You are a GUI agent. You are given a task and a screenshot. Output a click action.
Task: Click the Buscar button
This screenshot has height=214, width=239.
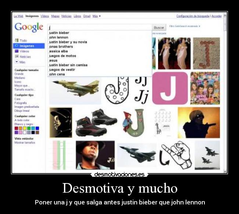pyautogui.click(x=159, y=28)
